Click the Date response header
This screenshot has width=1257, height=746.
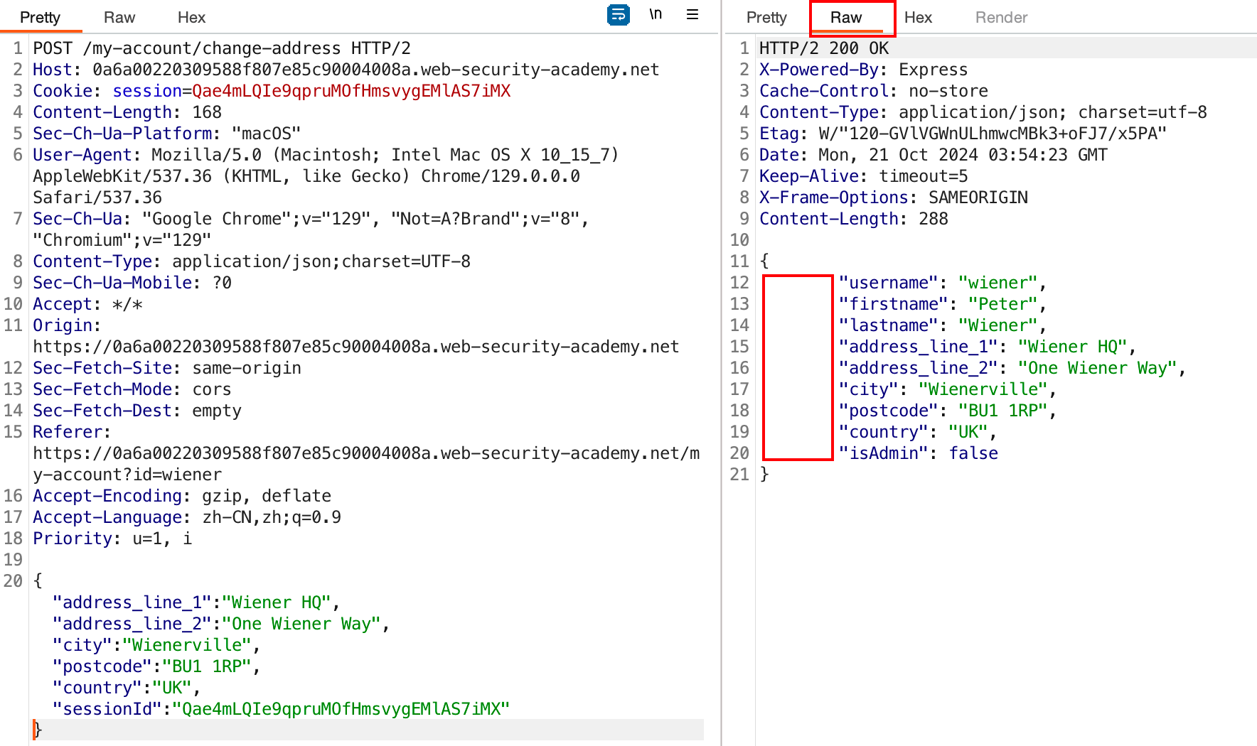point(934,155)
